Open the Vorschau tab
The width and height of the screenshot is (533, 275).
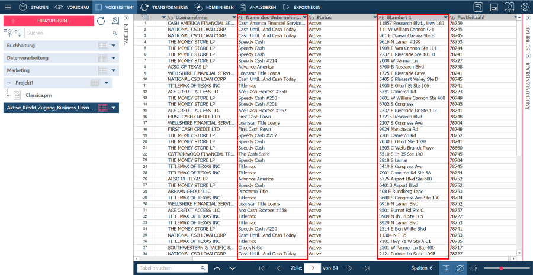pos(72,7)
